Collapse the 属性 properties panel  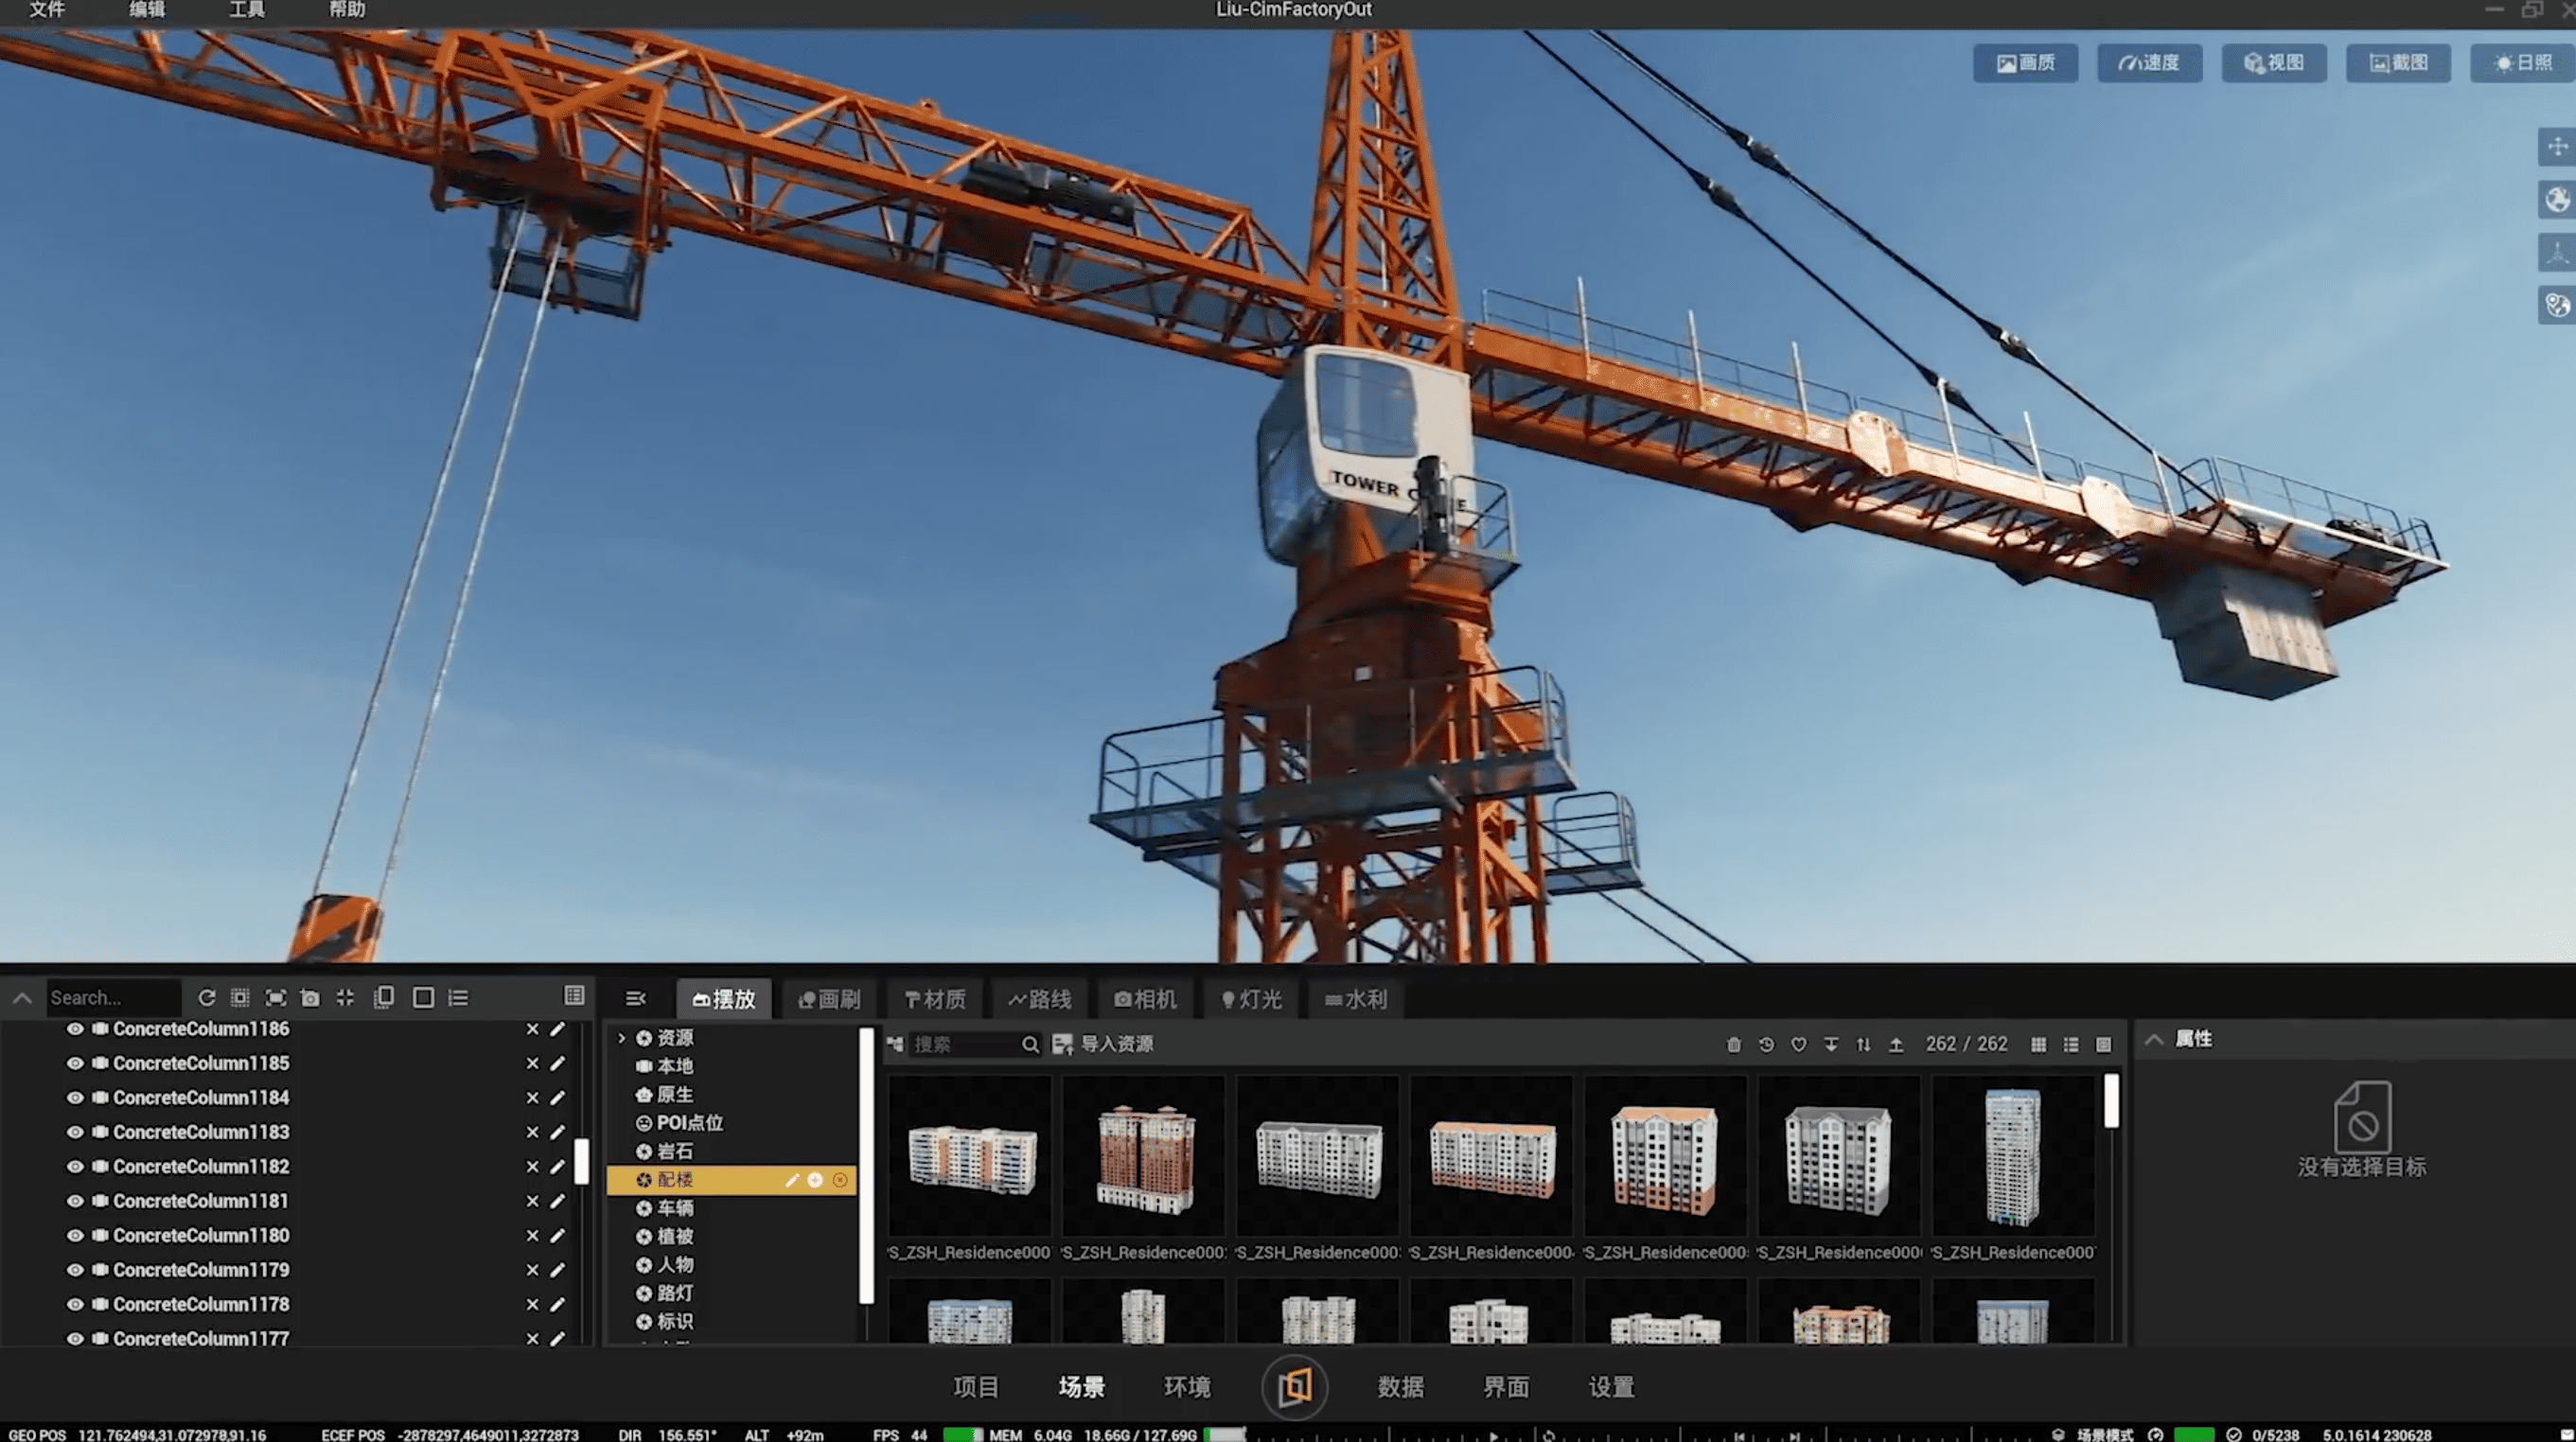pyautogui.click(x=2154, y=1039)
